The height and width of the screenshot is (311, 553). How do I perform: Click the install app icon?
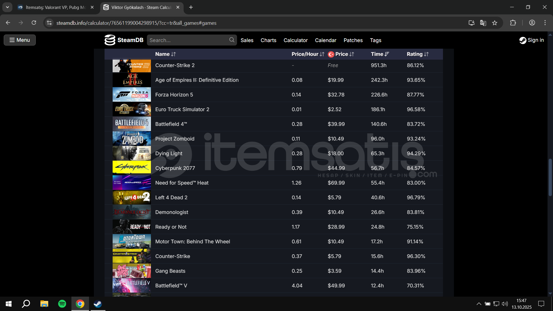click(471, 23)
